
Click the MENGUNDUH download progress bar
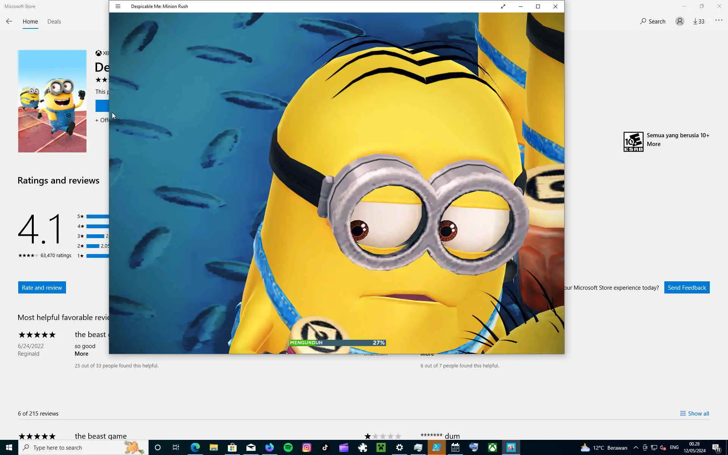point(337,343)
